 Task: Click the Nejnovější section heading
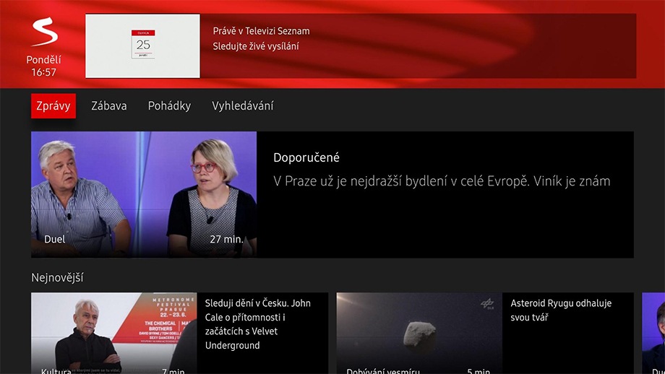(57, 278)
